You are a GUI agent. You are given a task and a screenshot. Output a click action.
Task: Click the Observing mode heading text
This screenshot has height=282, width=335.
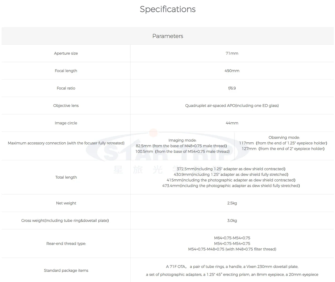[x=284, y=137]
